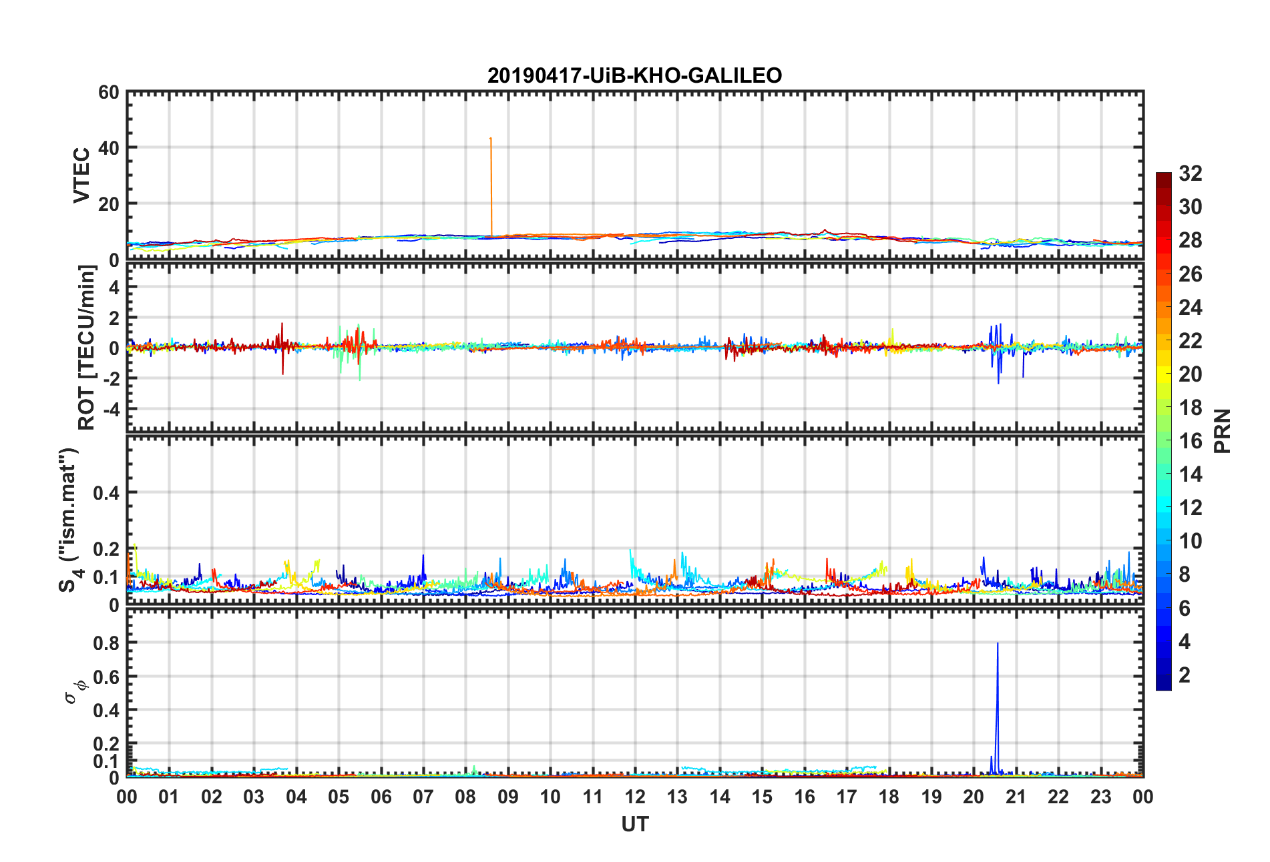Click ROT axis tick label -4
The image size is (1270, 862).
111,408
